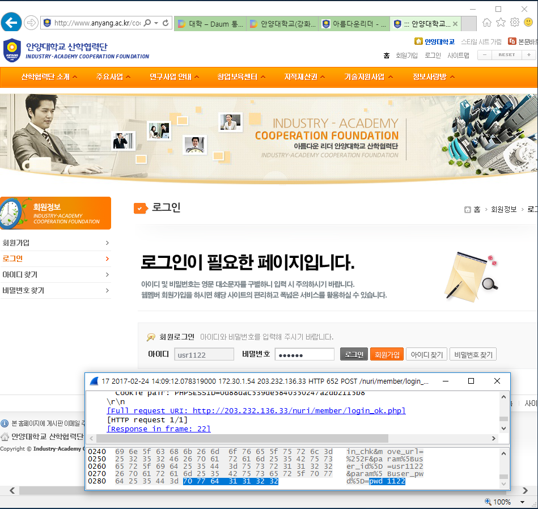Switch to the '아름다운리더' tab

tap(354, 24)
